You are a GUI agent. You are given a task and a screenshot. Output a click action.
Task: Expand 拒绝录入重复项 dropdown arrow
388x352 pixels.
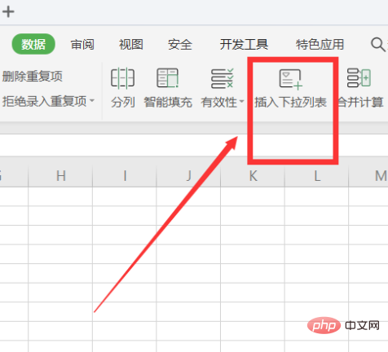(x=92, y=101)
